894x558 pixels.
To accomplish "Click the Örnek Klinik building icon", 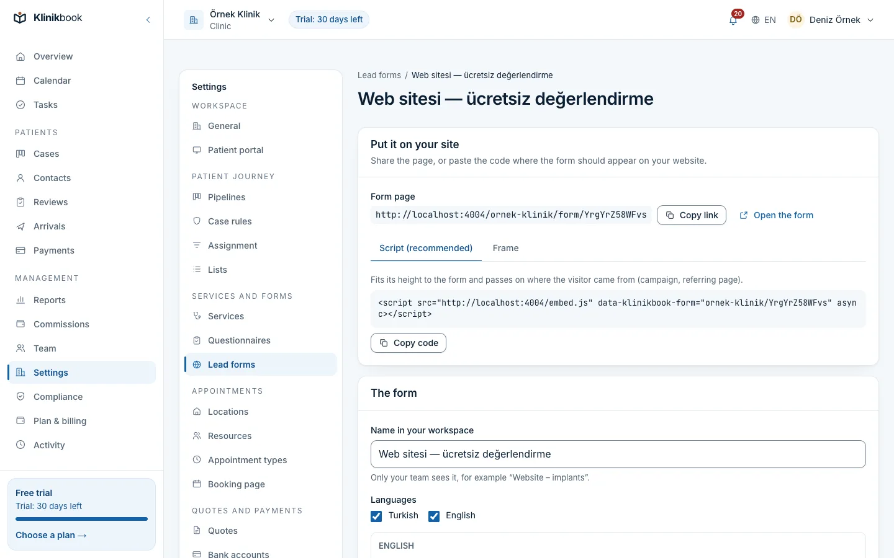I will pos(194,20).
